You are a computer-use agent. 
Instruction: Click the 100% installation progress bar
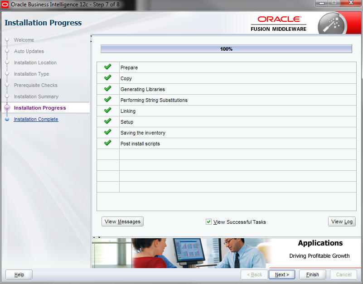tap(226, 49)
